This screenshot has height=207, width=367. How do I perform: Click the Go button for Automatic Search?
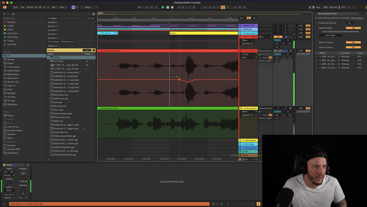pyautogui.click(x=349, y=23)
